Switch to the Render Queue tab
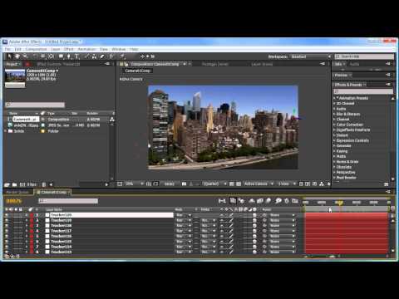The height and width of the screenshot is (299, 399). [17, 192]
